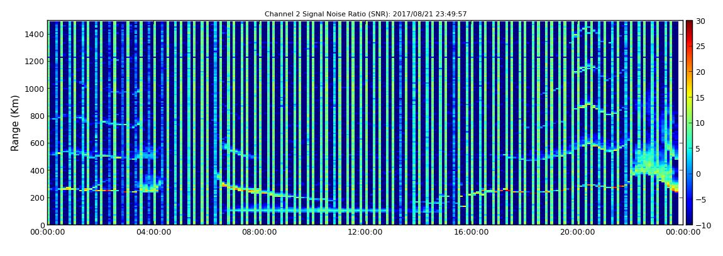
Task: Click the SNR color scale bar
Action: pyautogui.click(x=689, y=123)
